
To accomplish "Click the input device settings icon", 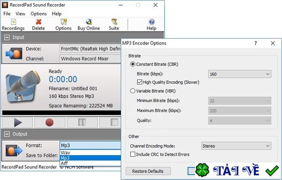I will (x=14, y=54).
